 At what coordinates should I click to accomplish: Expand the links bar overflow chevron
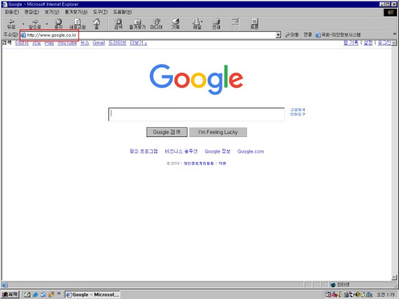(395, 34)
